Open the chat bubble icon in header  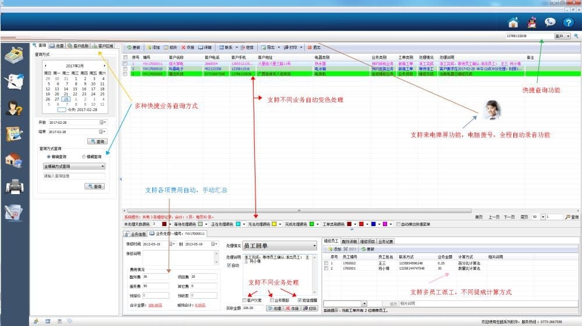550,22
